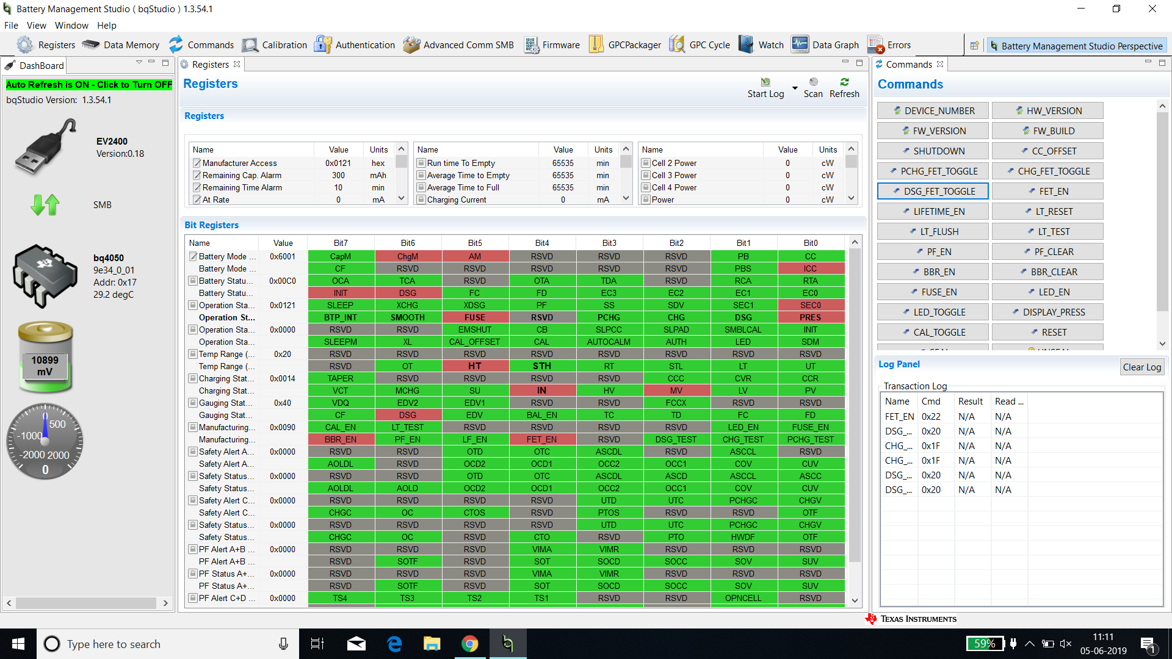Click Bit Registers scrollbar down arrow
1172x659 pixels.
click(x=855, y=600)
